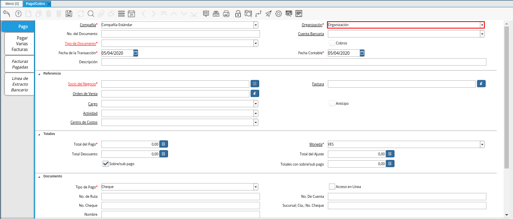Viewport: 513px width, 219px height.
Task: Open the gear process icon
Action: pos(278,13)
